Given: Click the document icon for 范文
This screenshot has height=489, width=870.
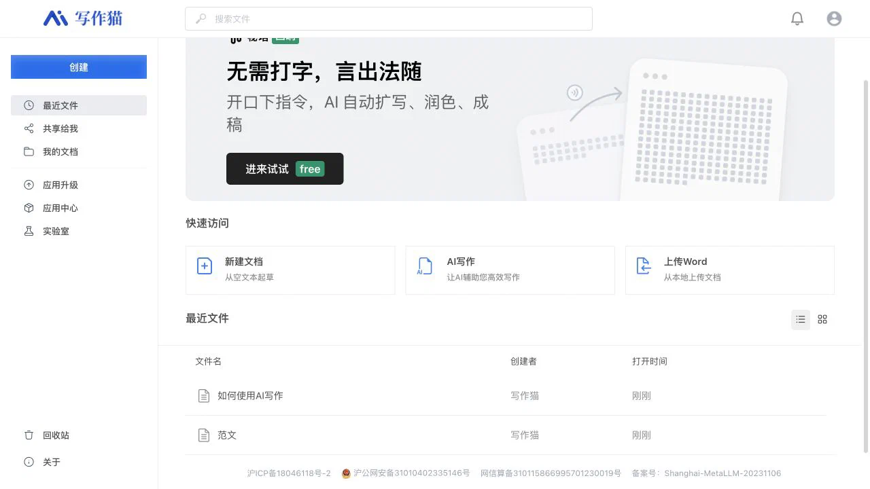Looking at the screenshot, I should [x=203, y=435].
